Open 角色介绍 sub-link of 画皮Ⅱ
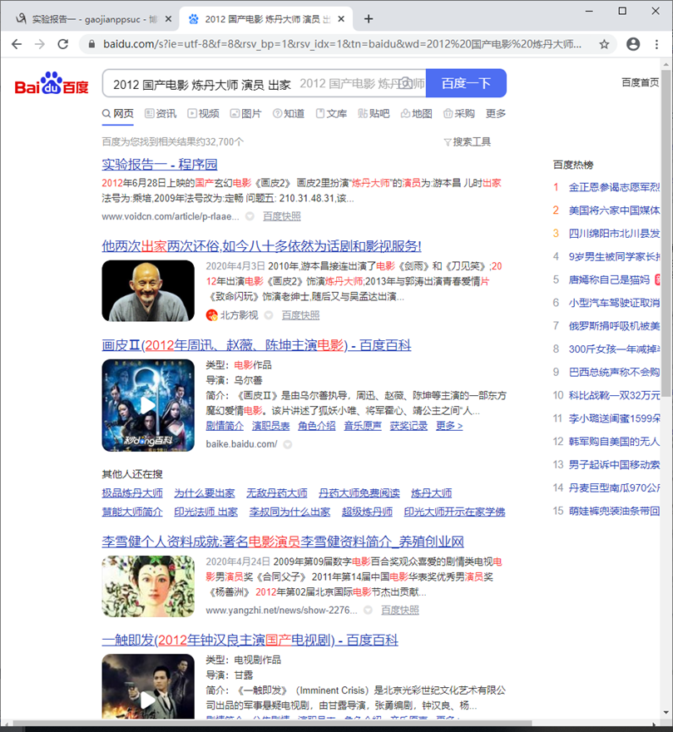The height and width of the screenshot is (732, 673). pos(317,426)
